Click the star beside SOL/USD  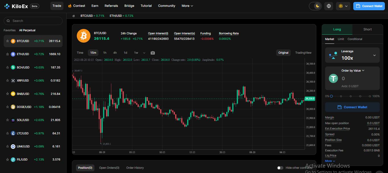[7, 120]
